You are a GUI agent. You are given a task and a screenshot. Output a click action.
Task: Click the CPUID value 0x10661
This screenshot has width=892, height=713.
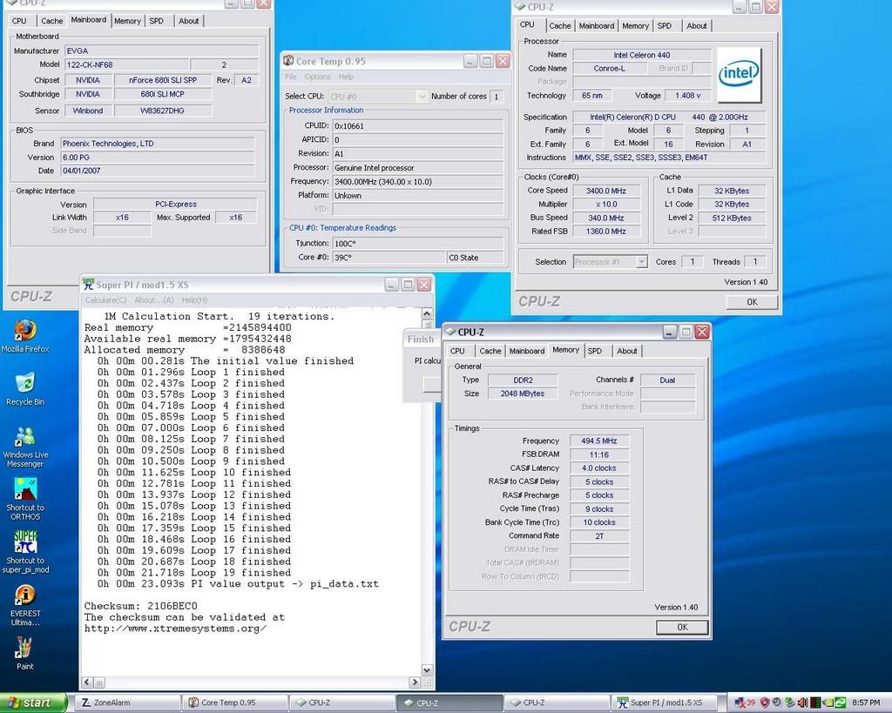click(417, 125)
